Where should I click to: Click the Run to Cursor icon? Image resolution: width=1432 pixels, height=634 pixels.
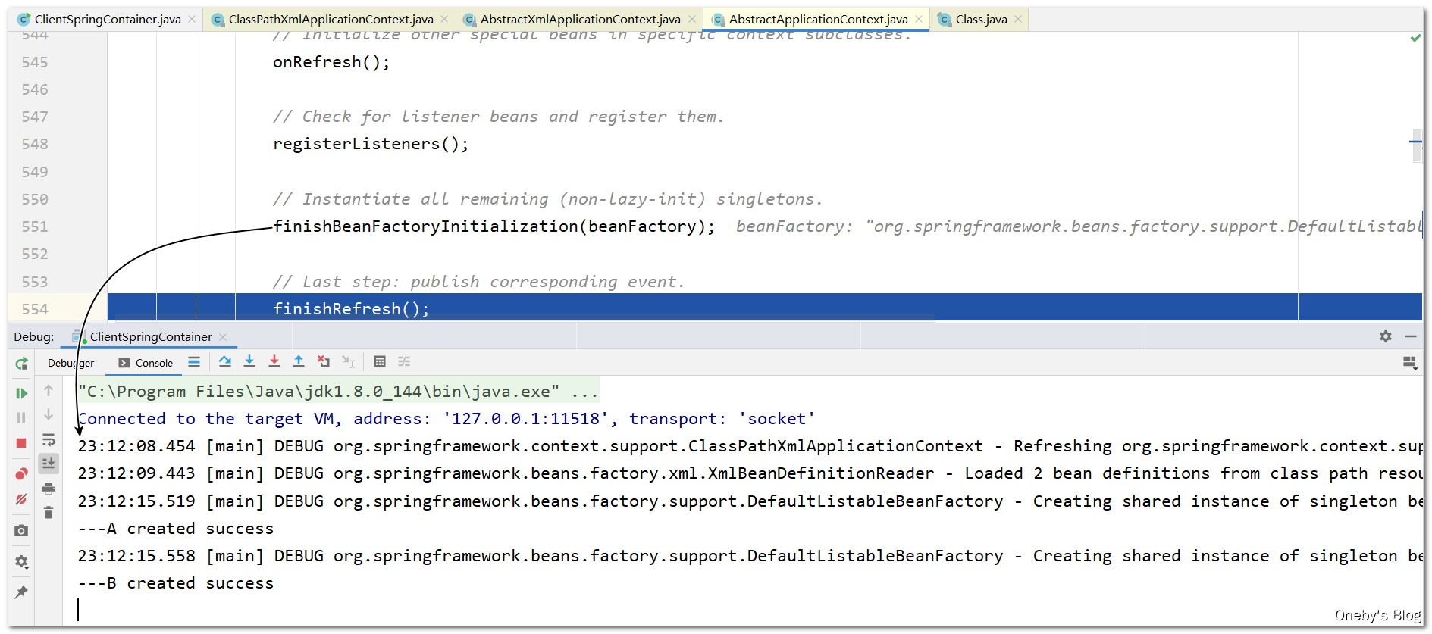[349, 362]
